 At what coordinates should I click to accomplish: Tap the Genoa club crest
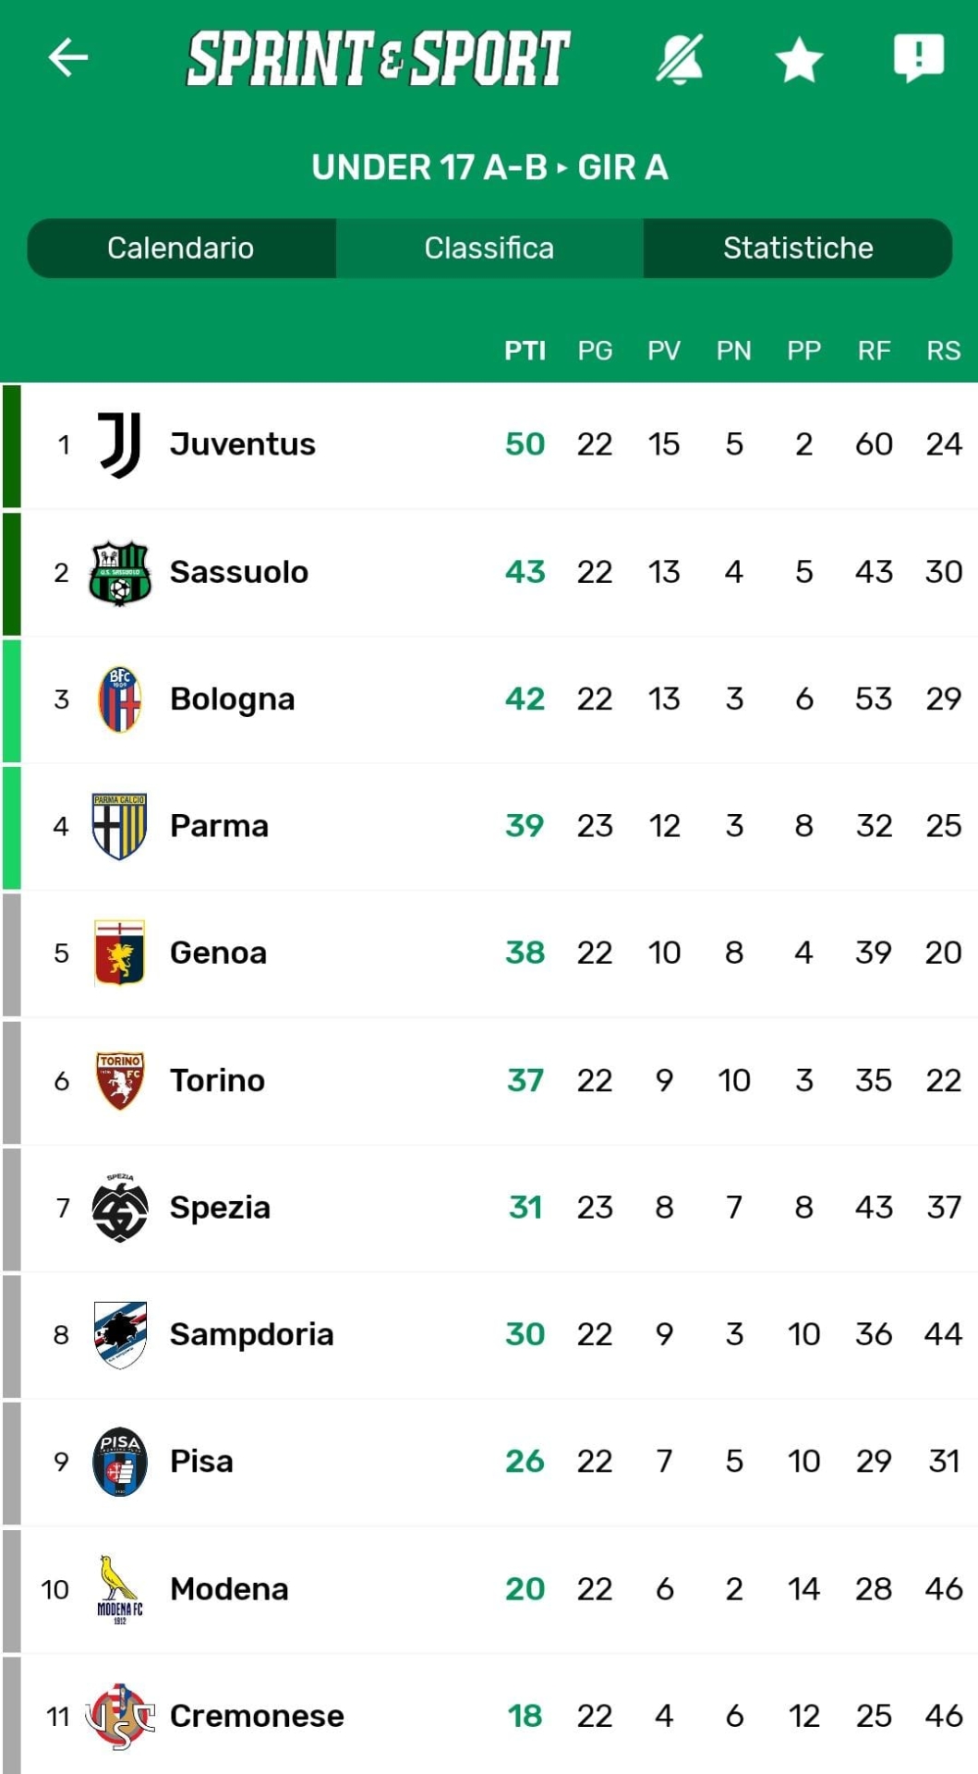tap(120, 953)
